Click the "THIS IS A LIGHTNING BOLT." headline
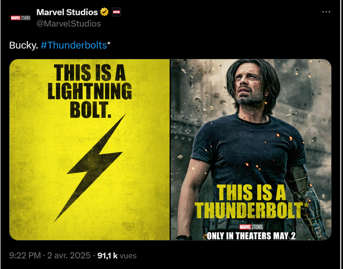Screen dimensions: 343x269 (90, 91)
